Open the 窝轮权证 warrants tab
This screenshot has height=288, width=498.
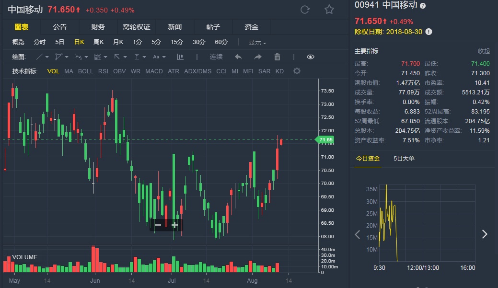[x=136, y=27]
